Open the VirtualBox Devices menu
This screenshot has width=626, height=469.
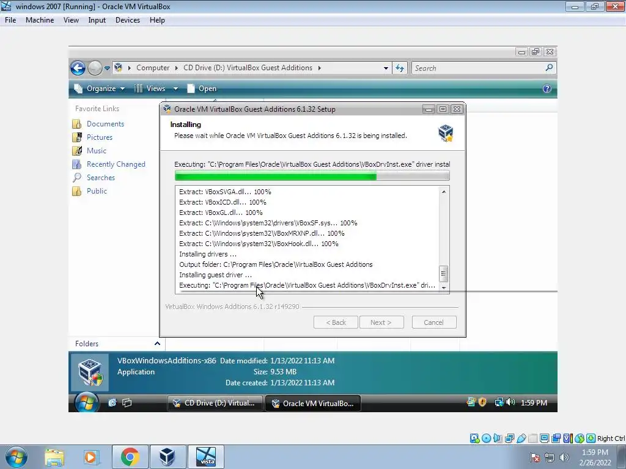(x=128, y=20)
